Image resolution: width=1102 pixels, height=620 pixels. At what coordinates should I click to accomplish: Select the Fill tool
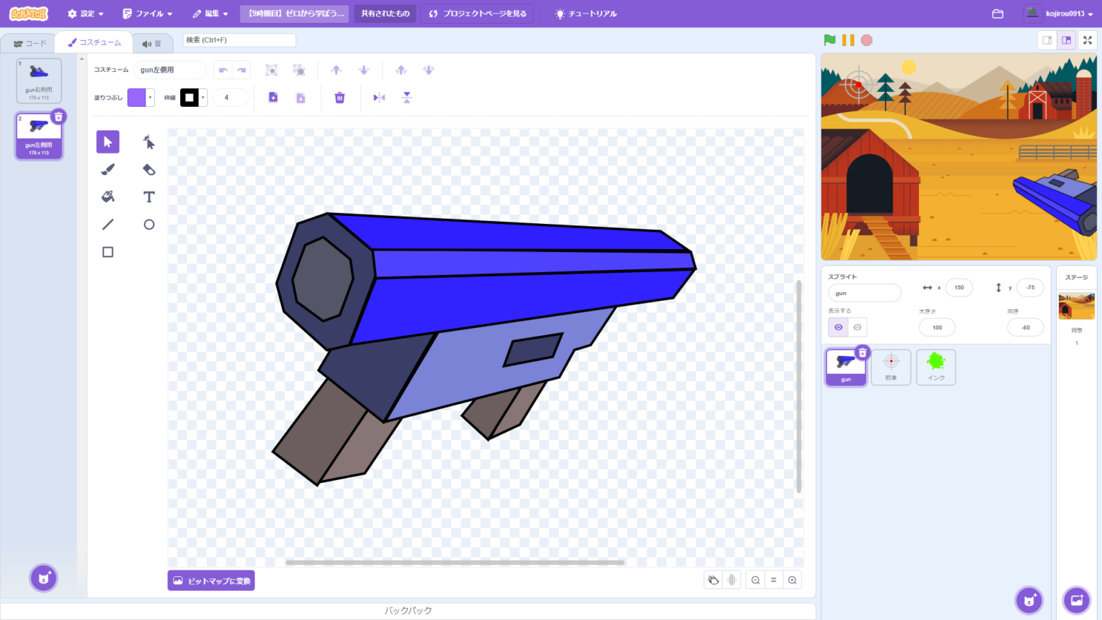(108, 197)
